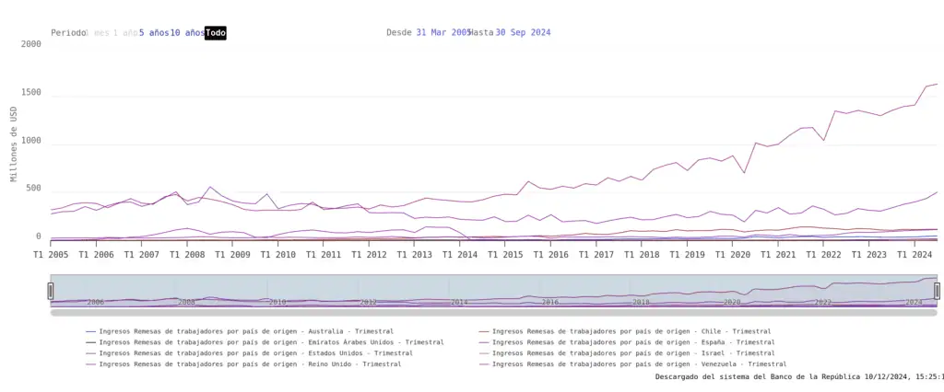Click the '1500' y-axis value
Image resolution: width=944 pixels, height=392 pixels.
(30, 93)
